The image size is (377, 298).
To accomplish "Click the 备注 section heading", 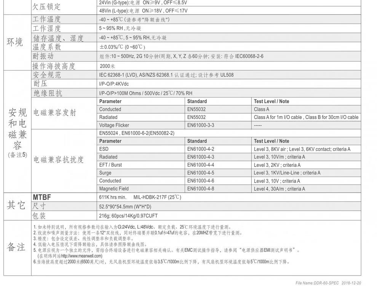I will click(x=16, y=247).
